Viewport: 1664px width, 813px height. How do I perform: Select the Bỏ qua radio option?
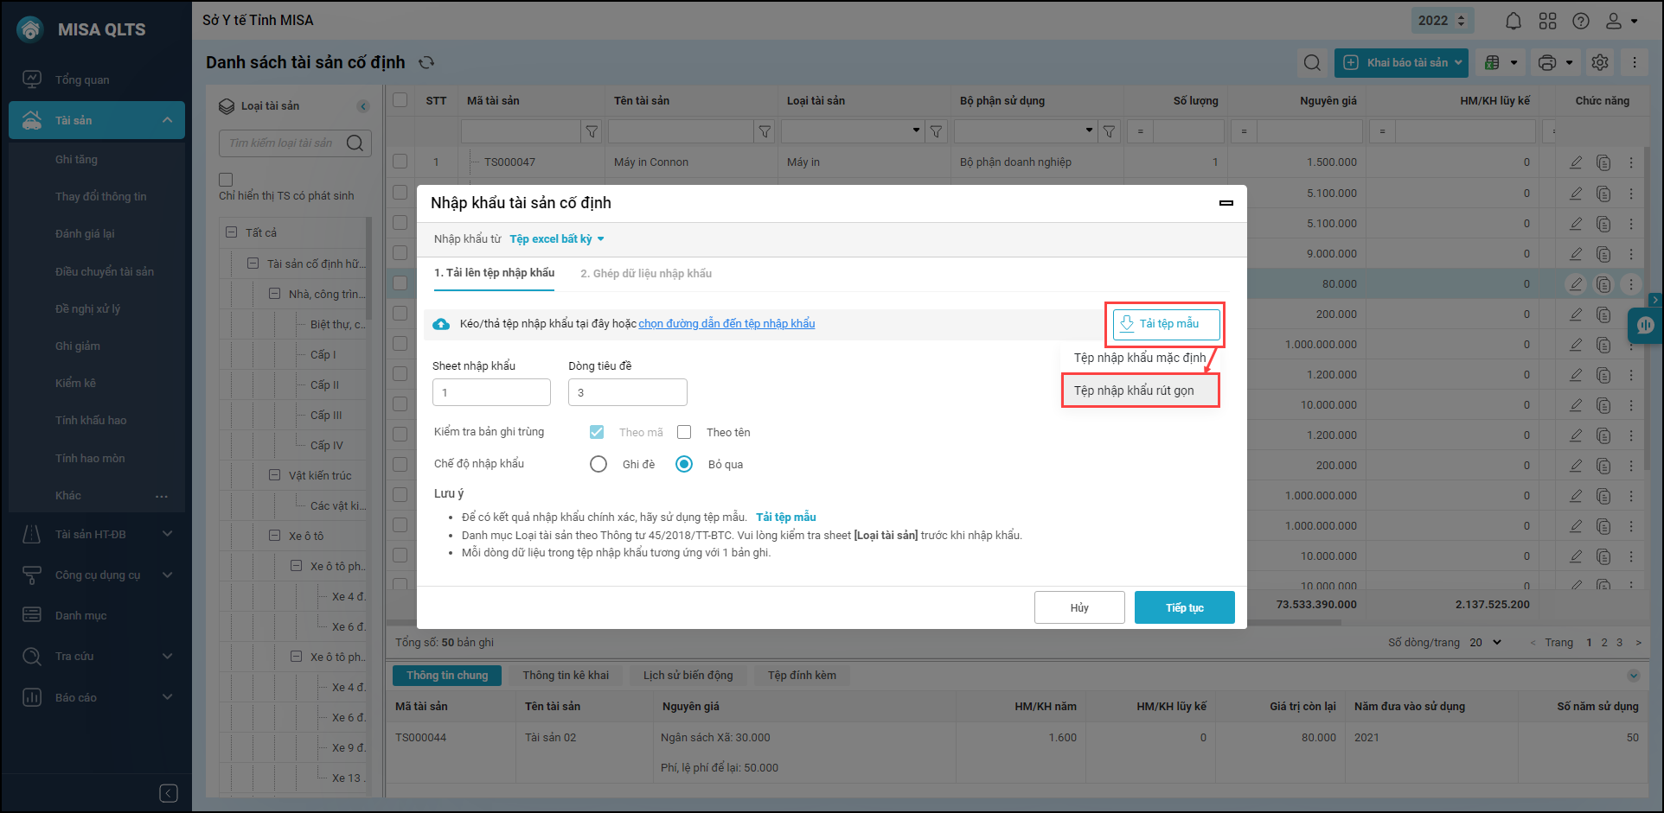click(x=684, y=464)
